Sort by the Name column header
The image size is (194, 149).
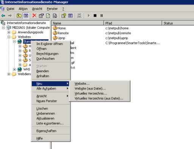(78, 23)
